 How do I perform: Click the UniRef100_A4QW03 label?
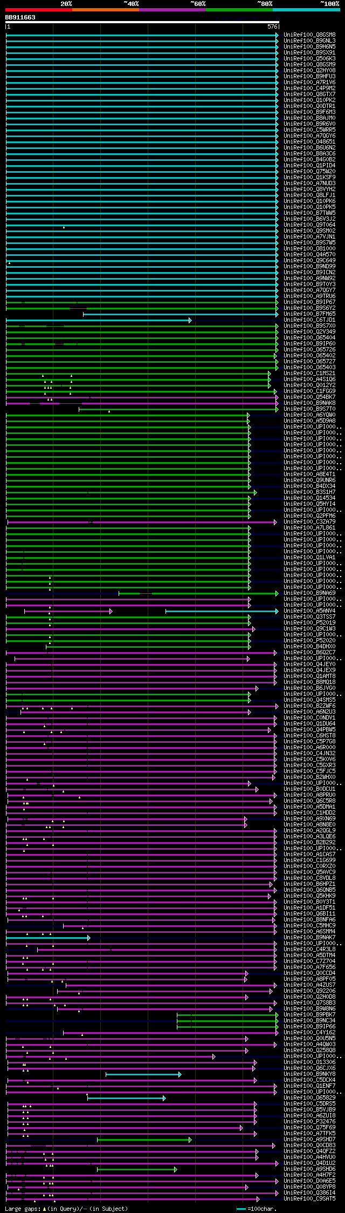[309, 1044]
